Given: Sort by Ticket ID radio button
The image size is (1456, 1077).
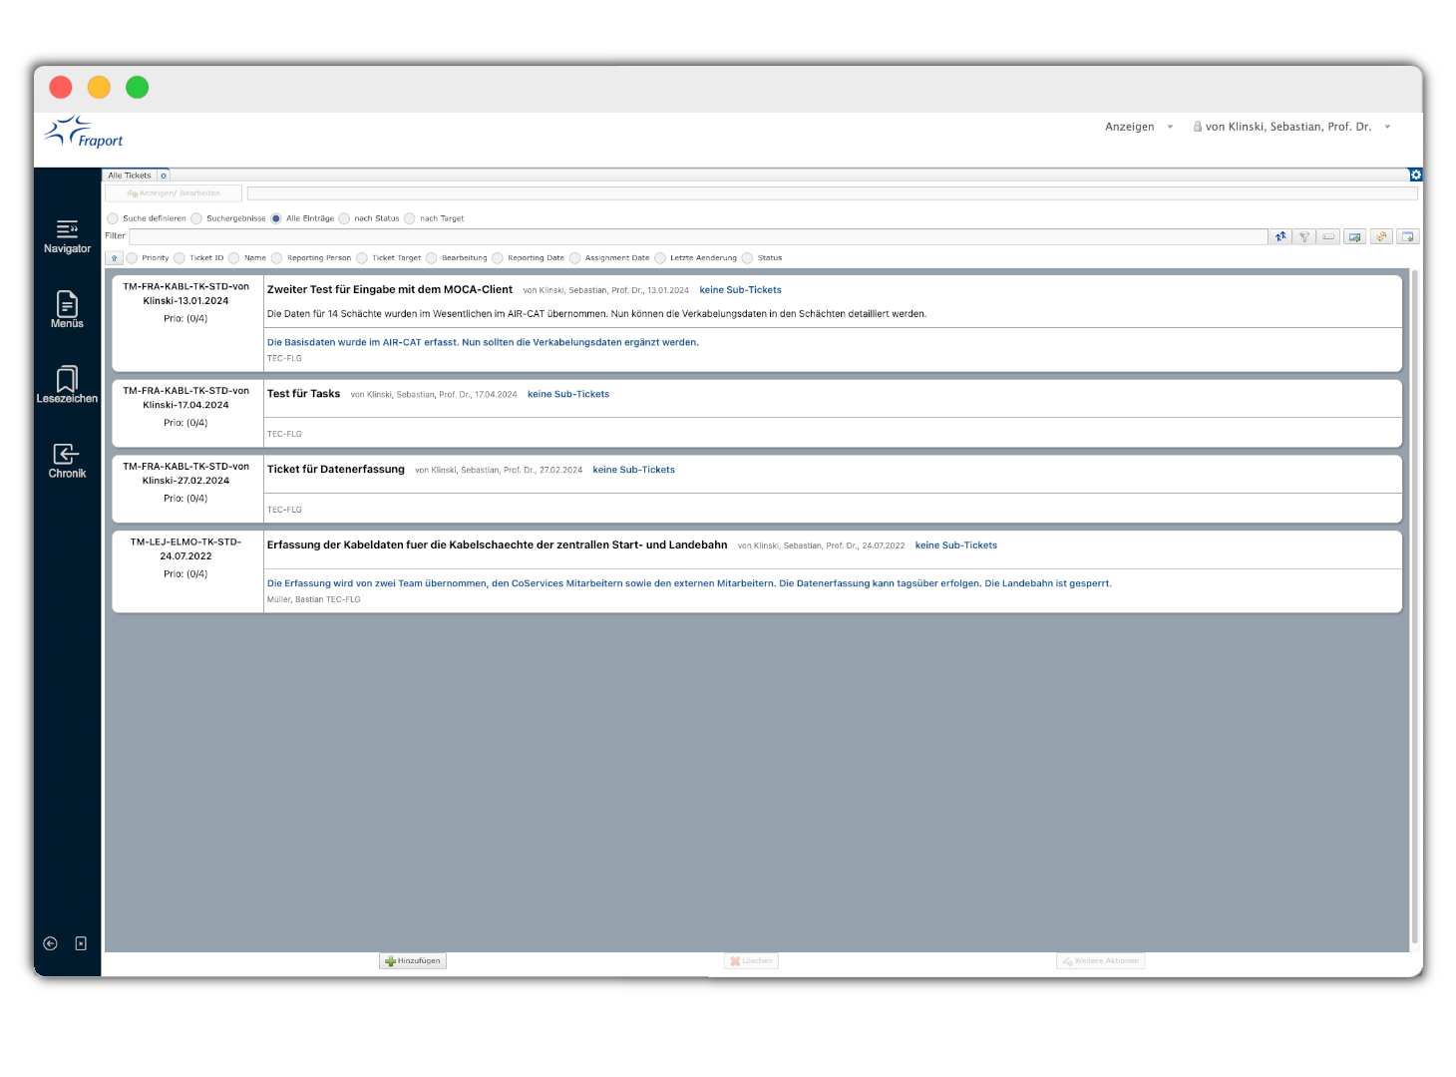Looking at the screenshot, I should tap(180, 258).
